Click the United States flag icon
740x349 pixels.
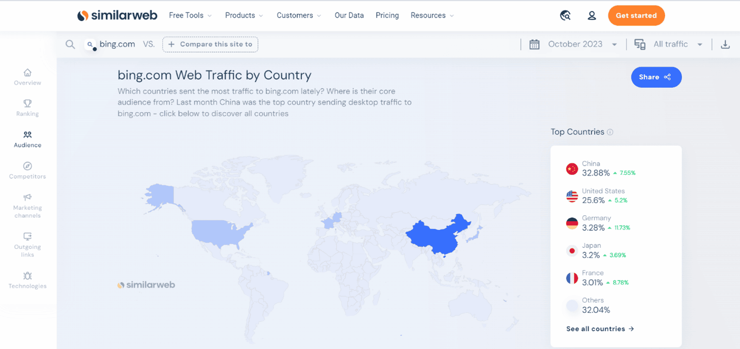572,196
